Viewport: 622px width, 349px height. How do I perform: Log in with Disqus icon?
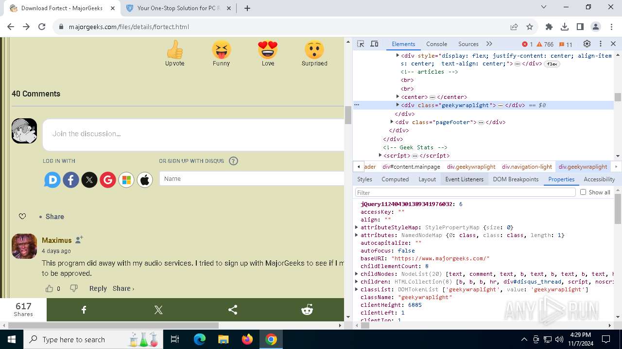(52, 180)
